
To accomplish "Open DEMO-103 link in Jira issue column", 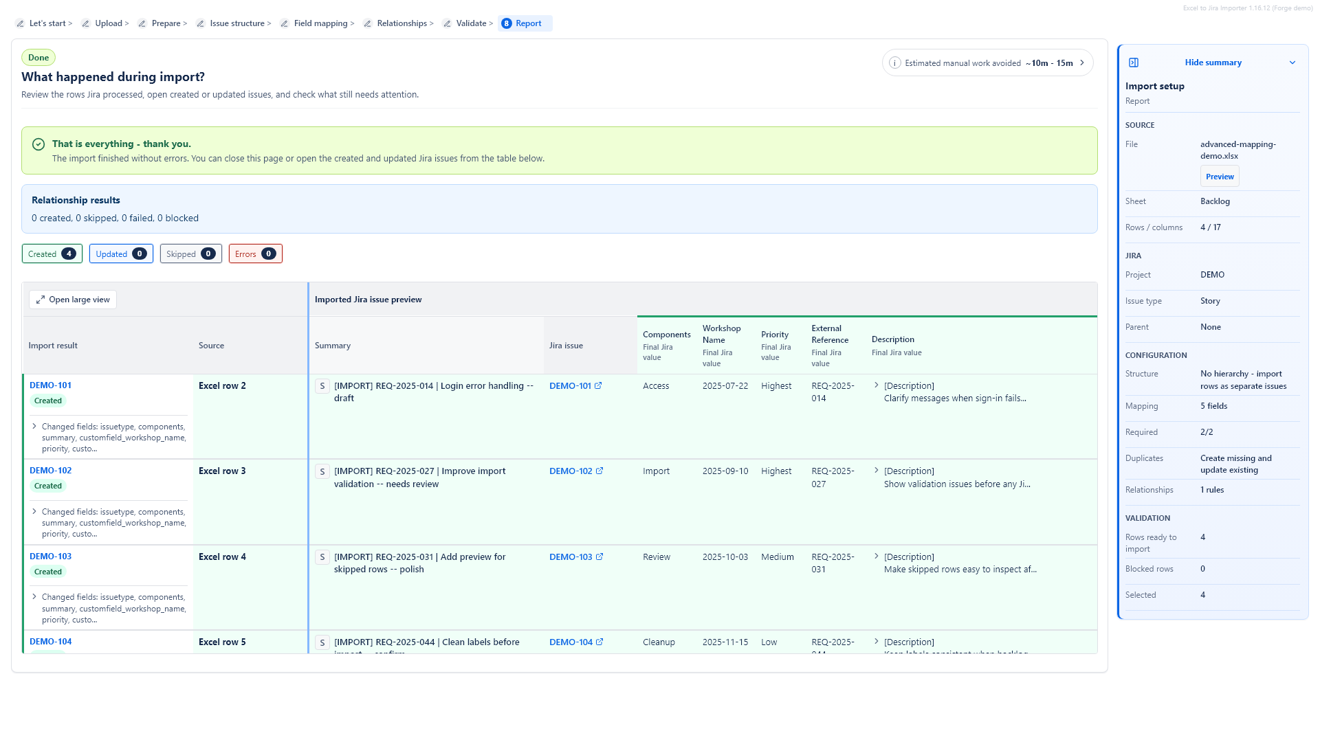I will pos(571,557).
